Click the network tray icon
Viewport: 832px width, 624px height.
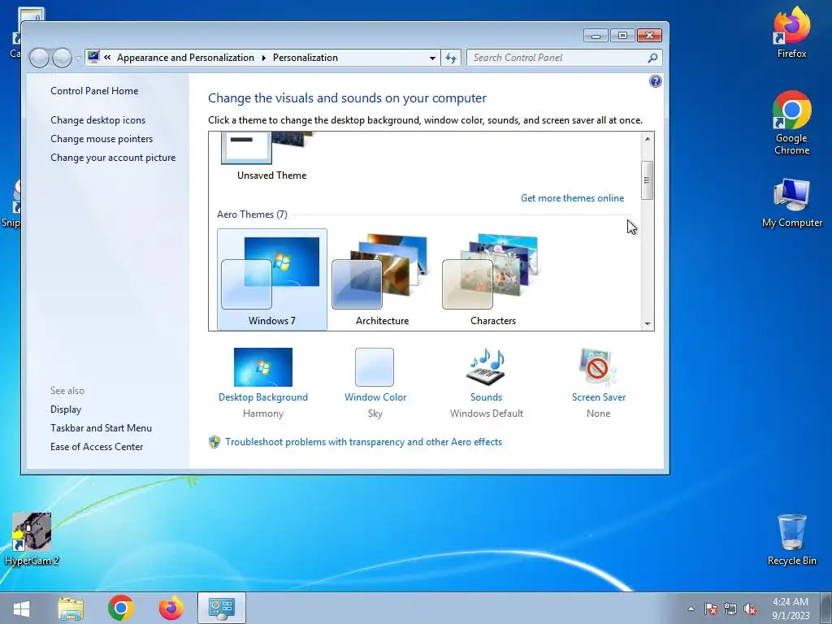coord(730,609)
